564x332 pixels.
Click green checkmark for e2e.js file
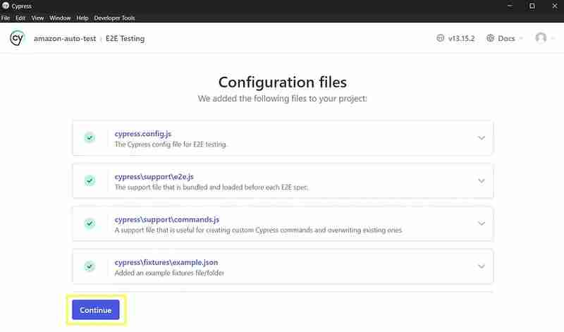[90, 180]
